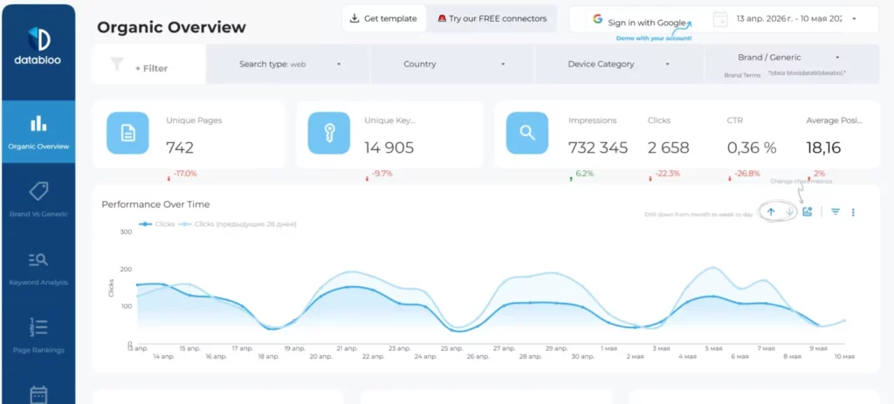The image size is (894, 404).
Task: Click the Average Position value 18,16
Action: (823, 148)
